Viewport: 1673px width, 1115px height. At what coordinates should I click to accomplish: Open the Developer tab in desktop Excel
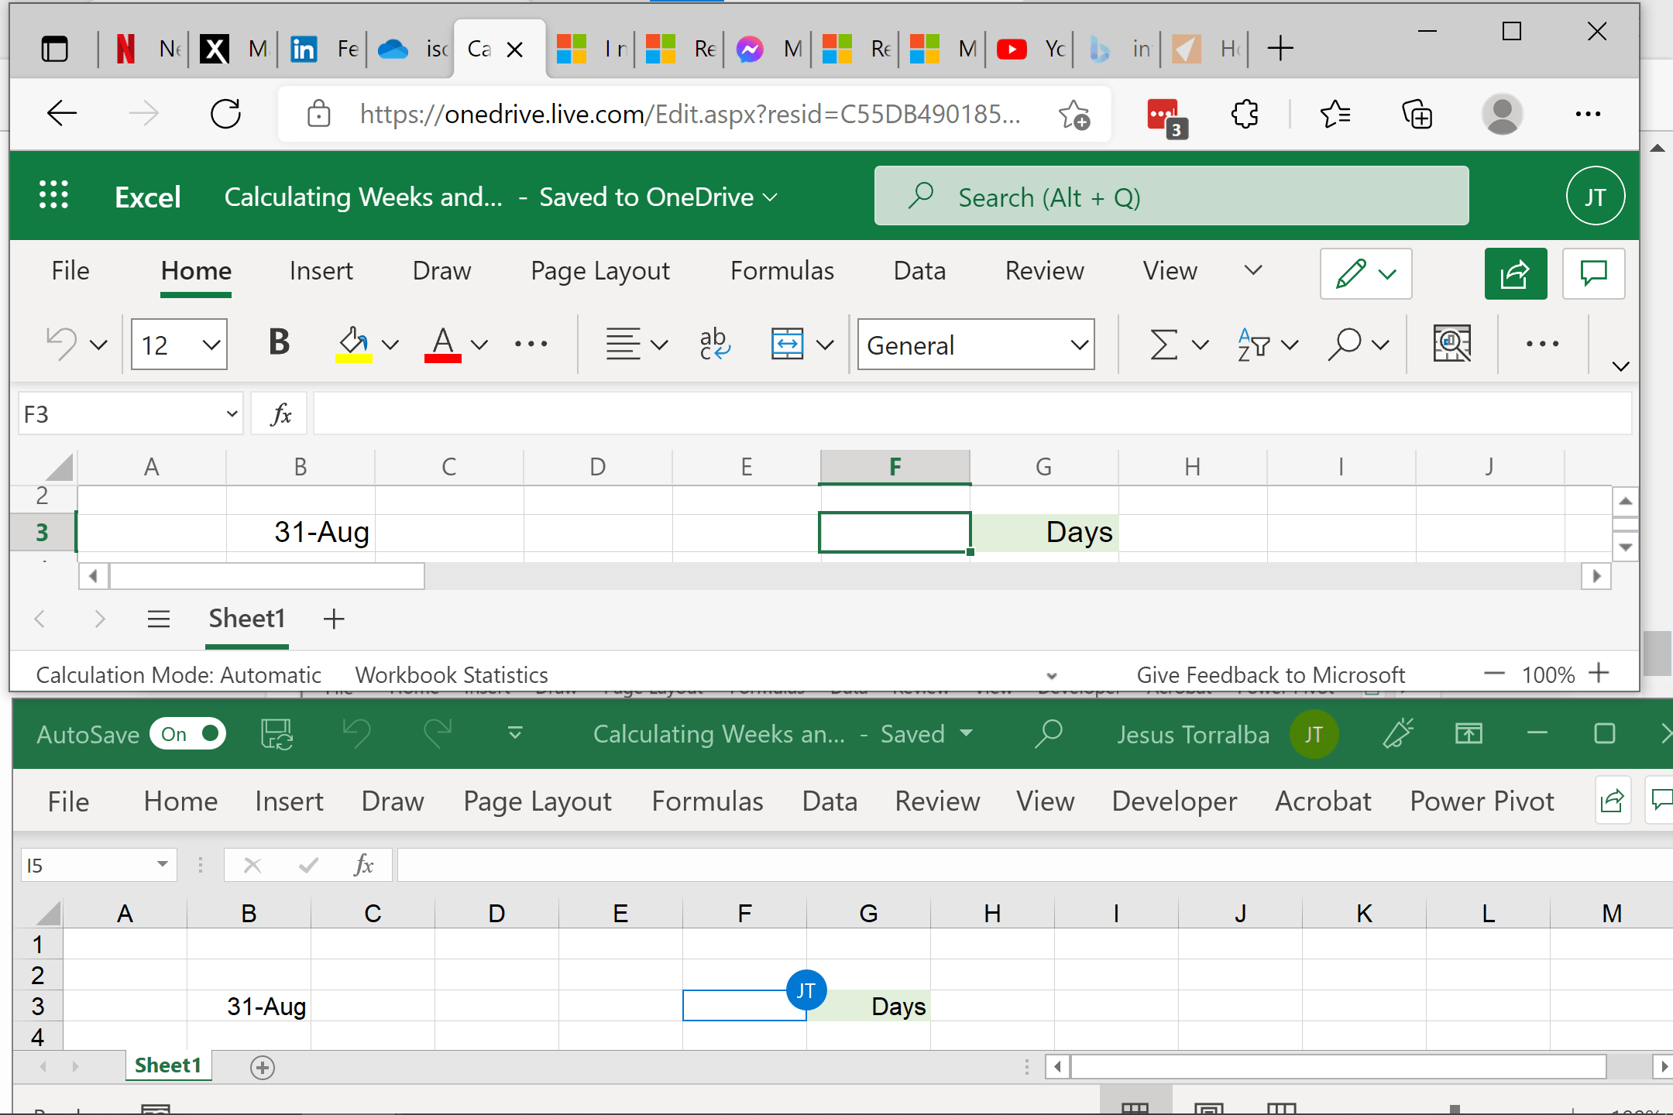click(x=1173, y=801)
